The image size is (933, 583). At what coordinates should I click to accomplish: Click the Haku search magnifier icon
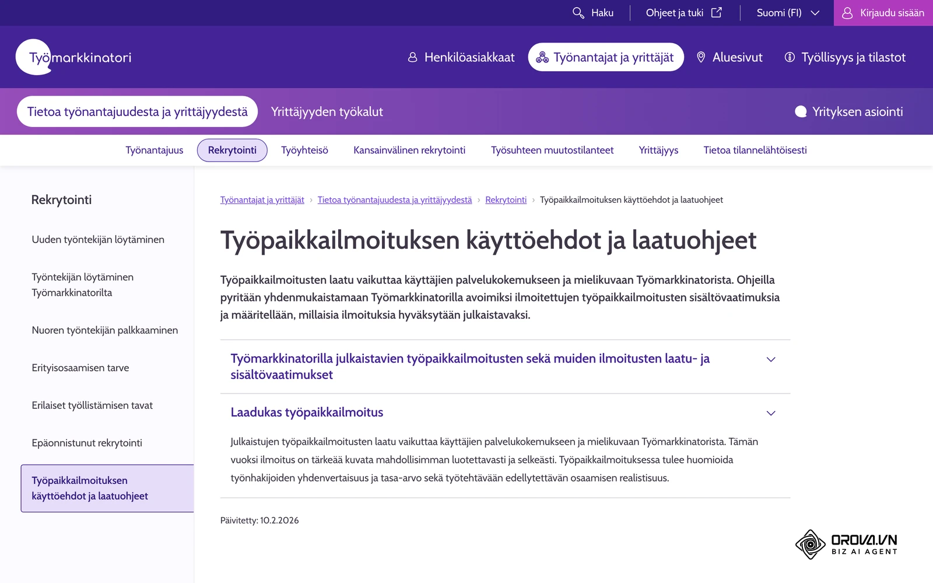578,13
